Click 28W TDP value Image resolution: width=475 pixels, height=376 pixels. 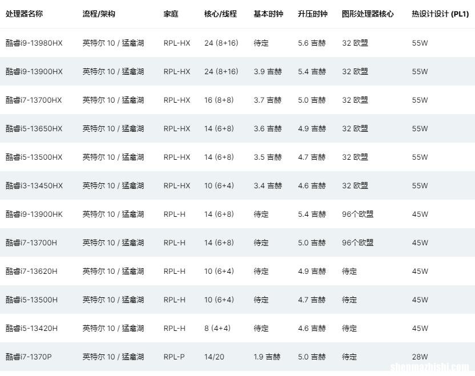pyautogui.click(x=420, y=357)
